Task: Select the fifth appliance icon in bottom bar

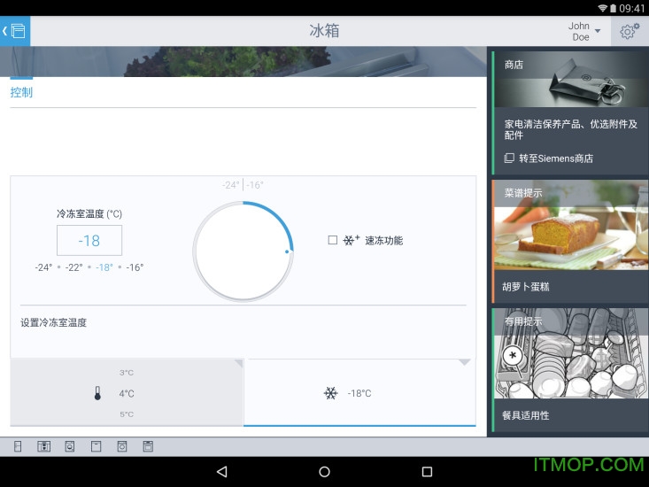Action: pyautogui.click(x=122, y=447)
